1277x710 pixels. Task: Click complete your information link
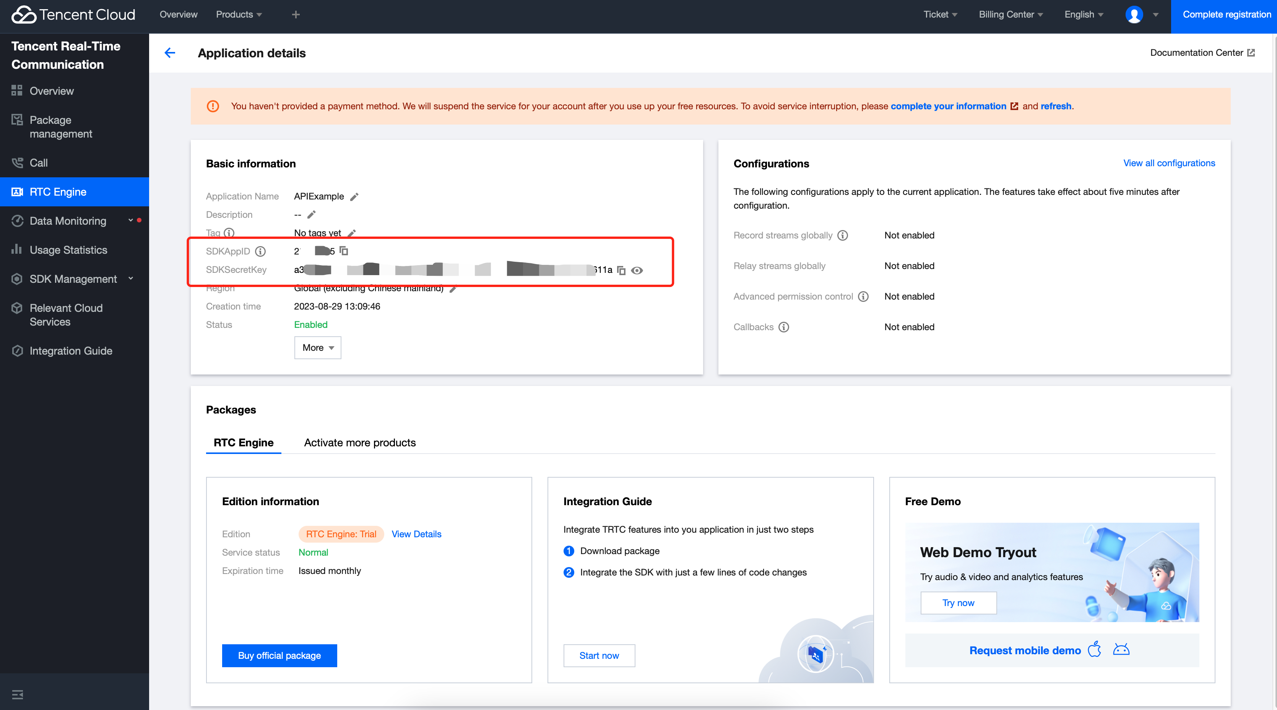(948, 106)
